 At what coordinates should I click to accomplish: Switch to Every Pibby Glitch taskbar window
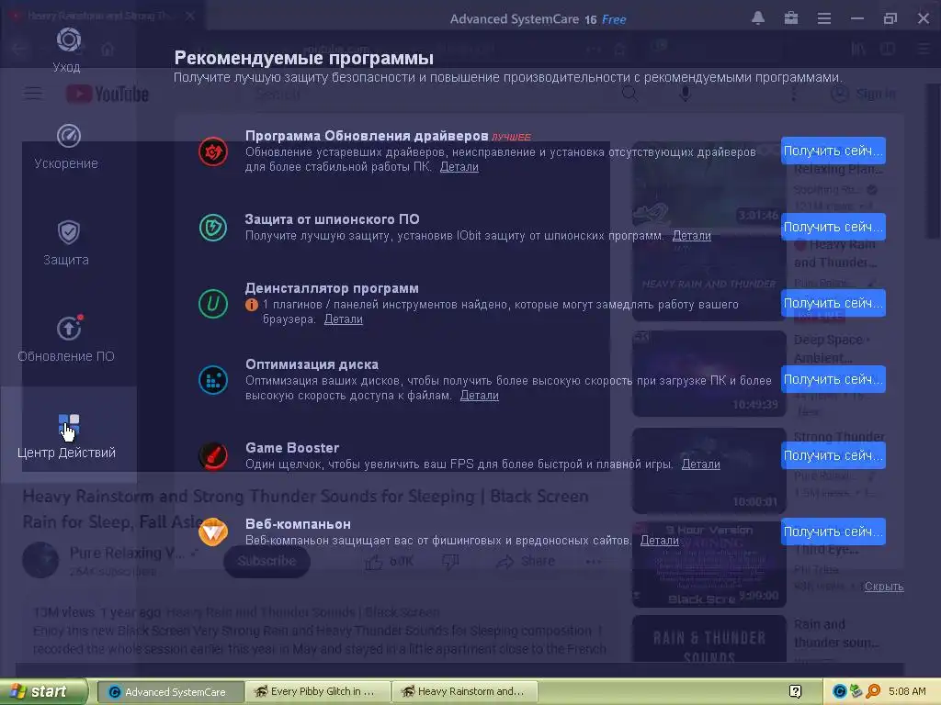[318, 692]
